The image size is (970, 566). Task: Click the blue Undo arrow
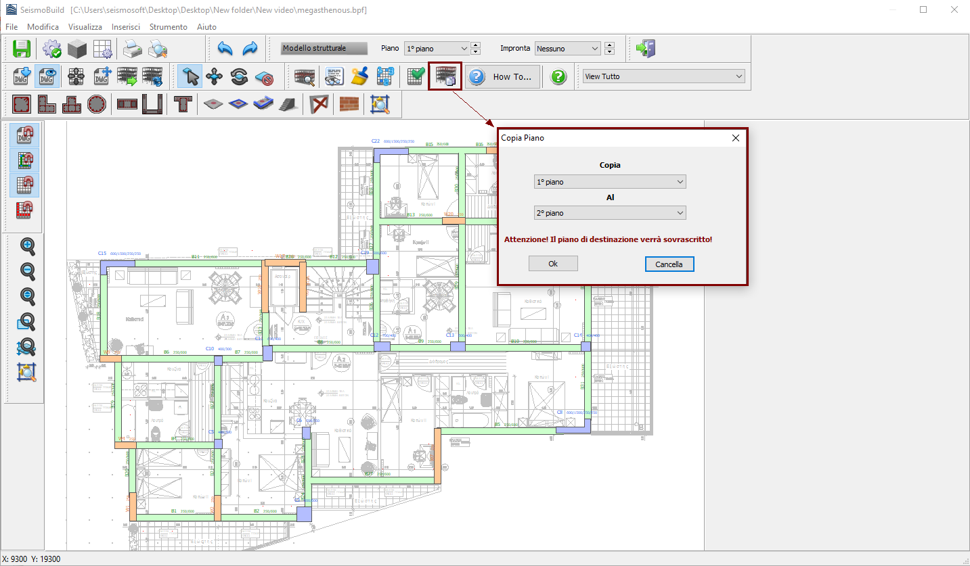coord(225,49)
